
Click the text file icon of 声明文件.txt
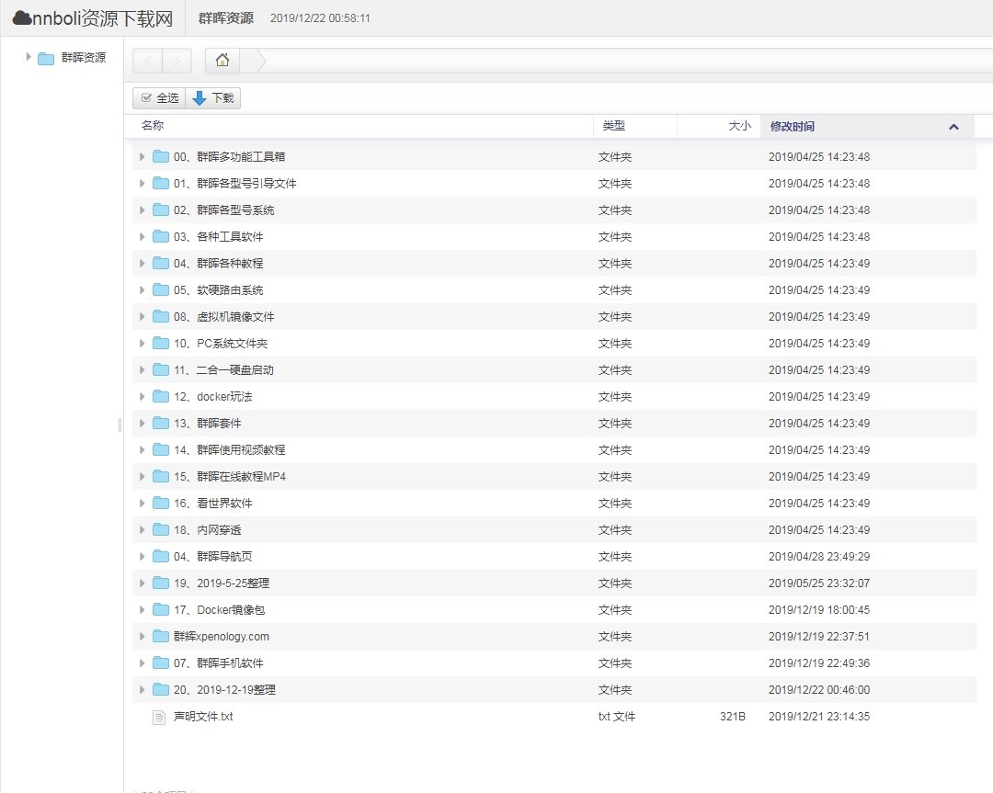click(160, 717)
